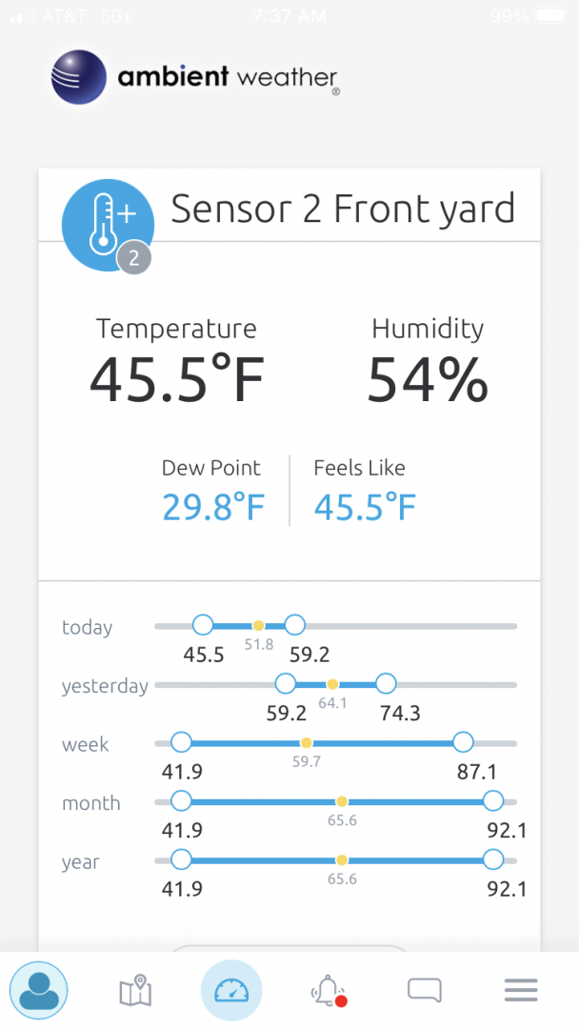This screenshot has height=1029, width=579.
Task: Open the alerts bell icon
Action: 328,990
